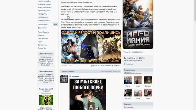Click the 1 551 611 подписчиков count
196x110 pixels.
[x=133, y=73]
